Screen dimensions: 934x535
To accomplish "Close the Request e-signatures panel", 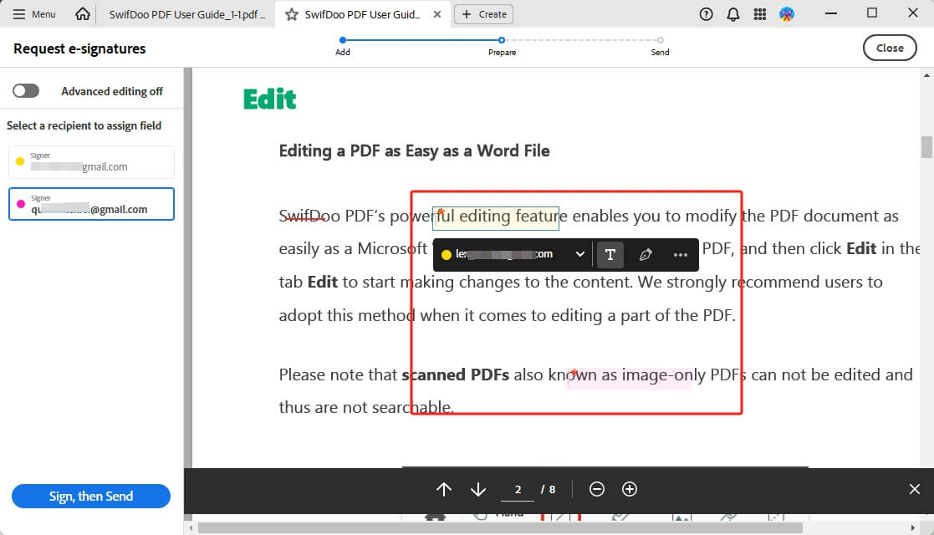I will 890,48.
